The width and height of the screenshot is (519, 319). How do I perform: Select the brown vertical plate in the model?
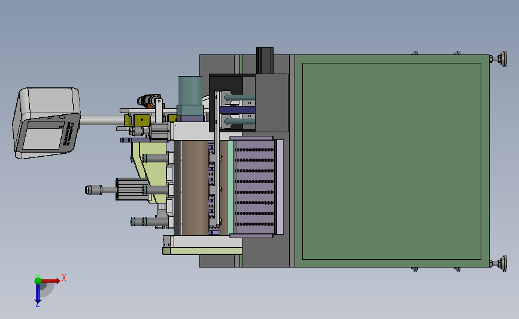click(x=195, y=187)
